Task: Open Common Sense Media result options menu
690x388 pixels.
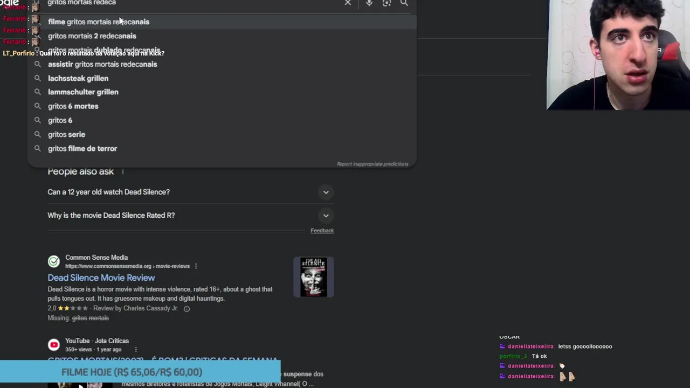Action: (196, 266)
